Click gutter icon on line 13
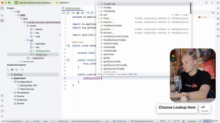Screen dimensions: 220x123 pos(68,60)
